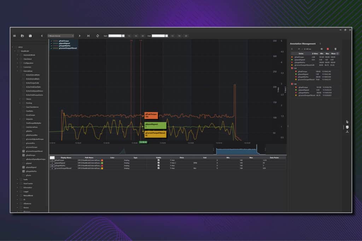Click the save disk icon

(30, 36)
